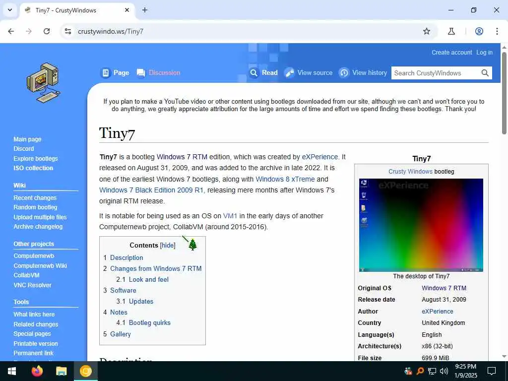508x381 pixels.
Task: Hide the Contents table via hide toggle
Action: click(x=168, y=245)
